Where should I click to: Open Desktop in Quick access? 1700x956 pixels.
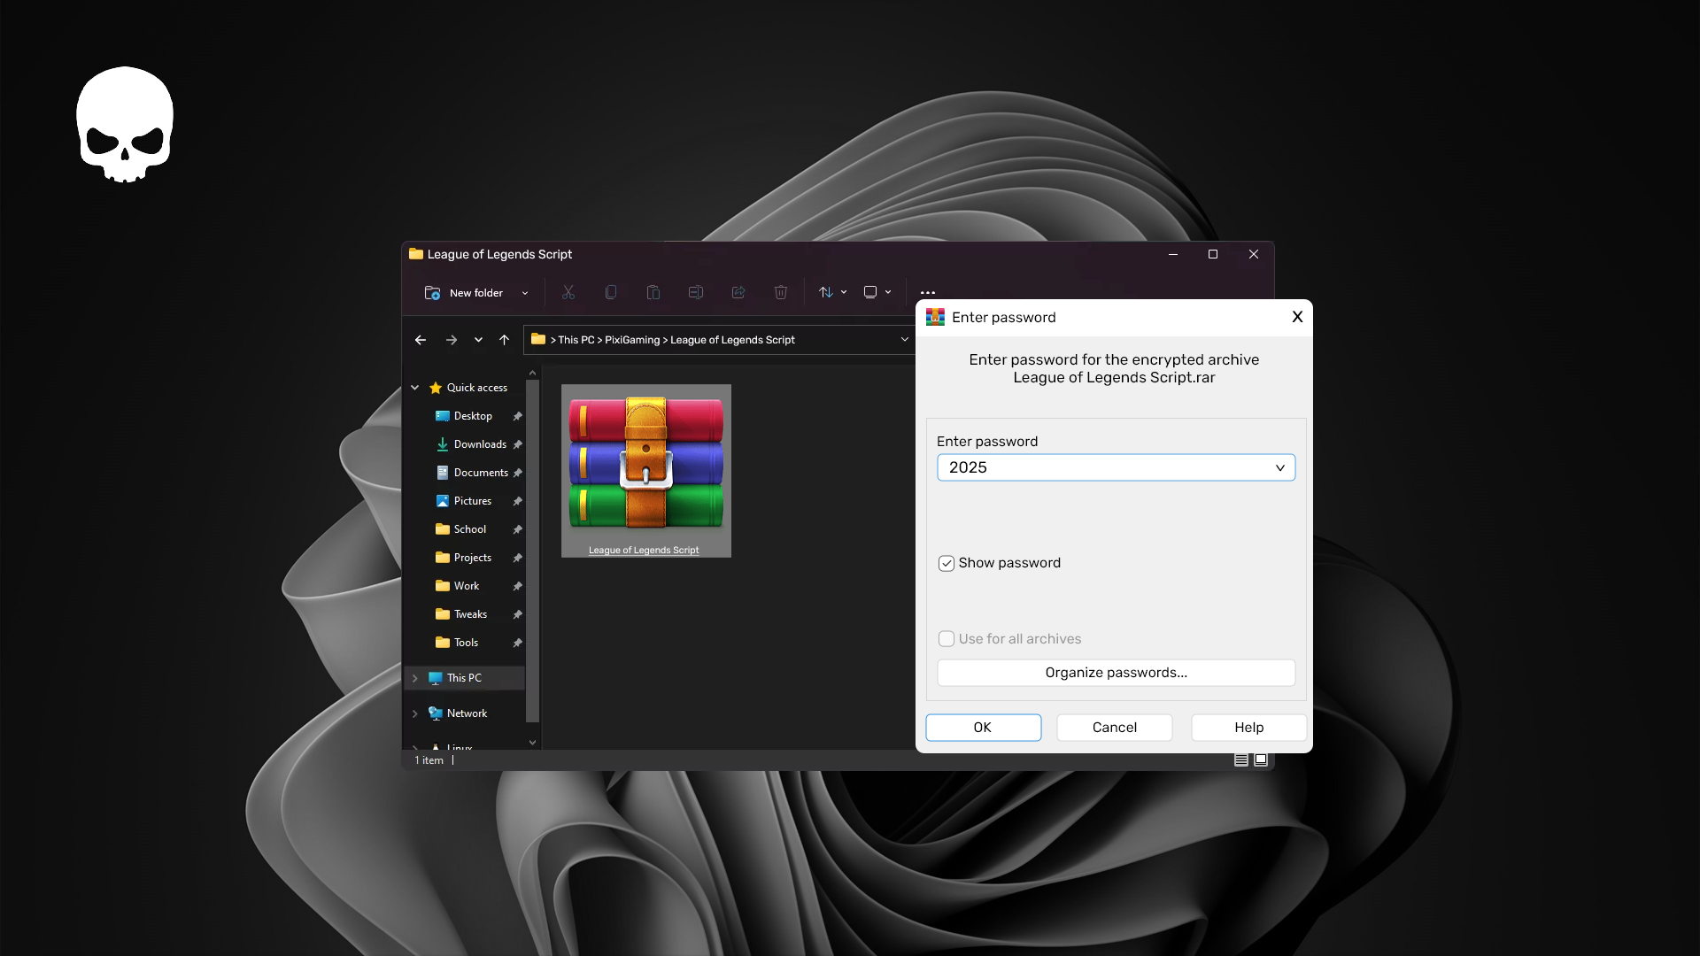464,416
